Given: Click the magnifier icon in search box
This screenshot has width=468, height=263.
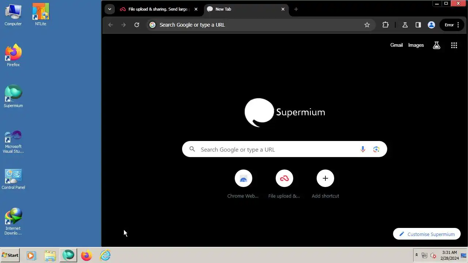Looking at the screenshot, I should (x=192, y=149).
